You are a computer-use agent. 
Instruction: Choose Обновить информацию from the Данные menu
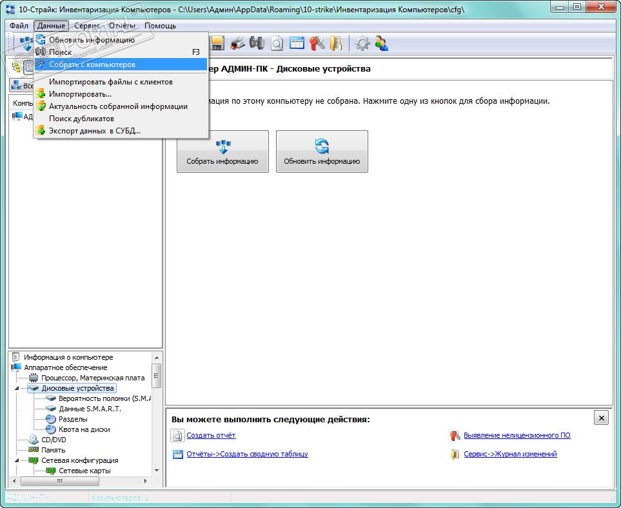click(x=121, y=40)
